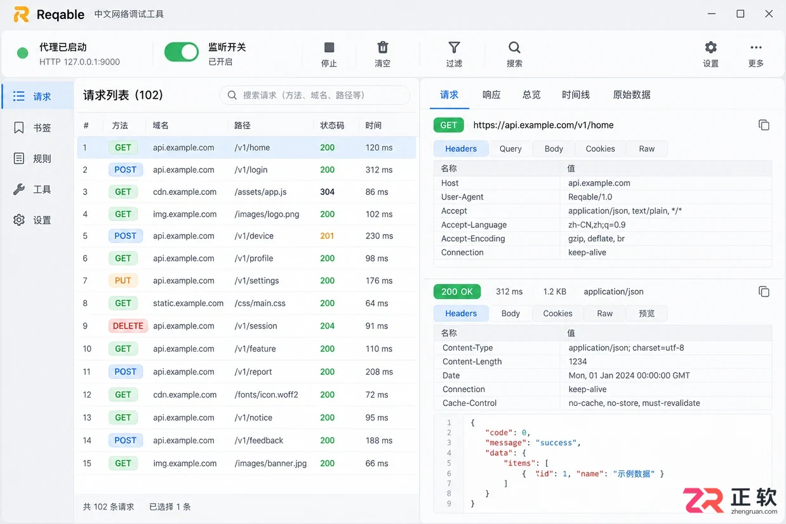Click the 200 OK status badge
This screenshot has height=524, width=786.
pos(457,292)
